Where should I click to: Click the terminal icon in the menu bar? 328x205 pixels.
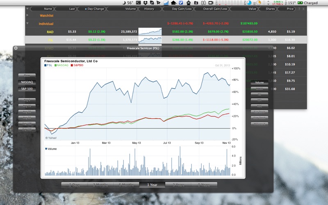(138, 3)
